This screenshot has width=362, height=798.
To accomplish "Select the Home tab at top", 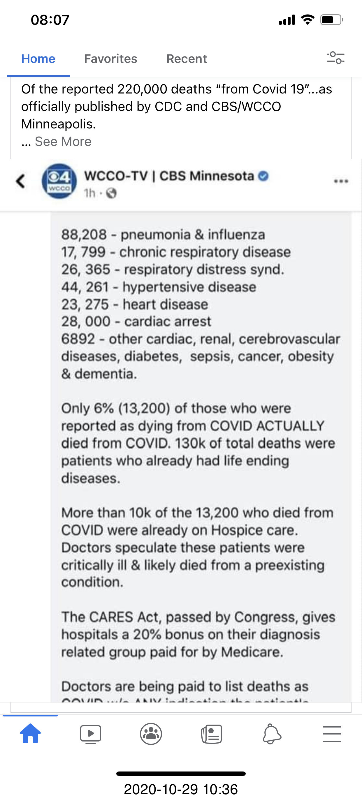I will (38, 59).
